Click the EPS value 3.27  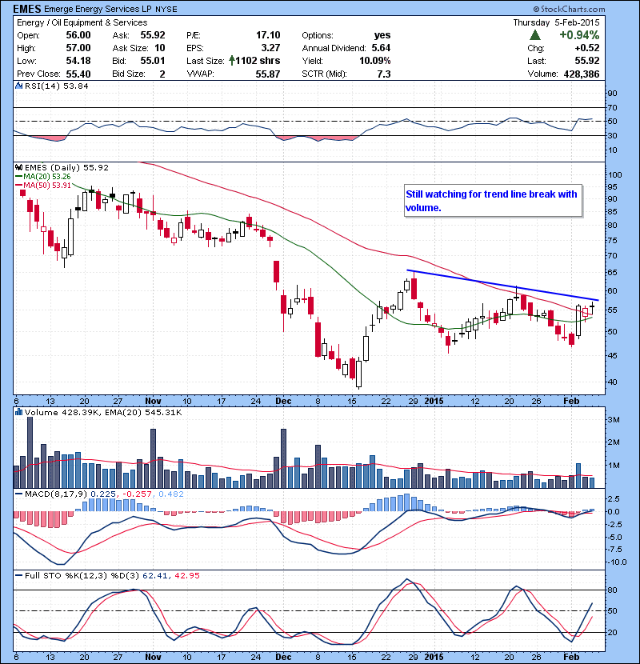[271, 48]
